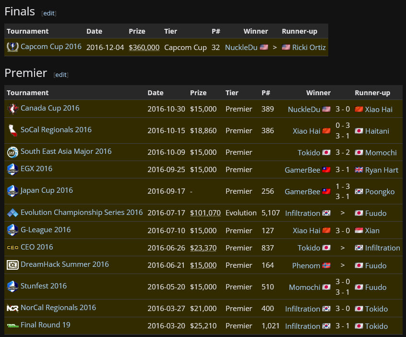Open the Canada Cup 2016 link
The height and width of the screenshot is (337, 406).
coord(50,108)
